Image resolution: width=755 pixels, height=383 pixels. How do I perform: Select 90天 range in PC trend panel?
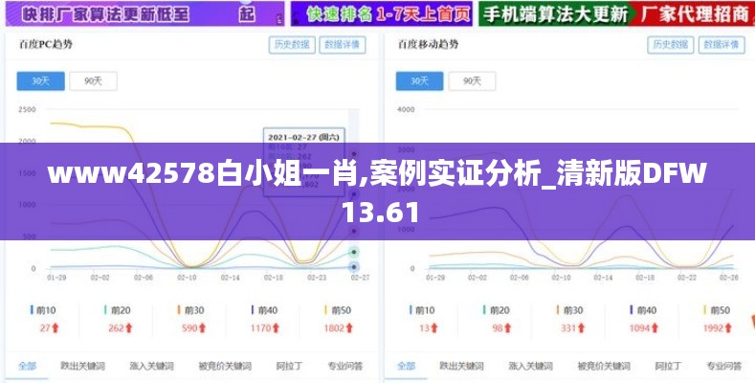(x=93, y=81)
